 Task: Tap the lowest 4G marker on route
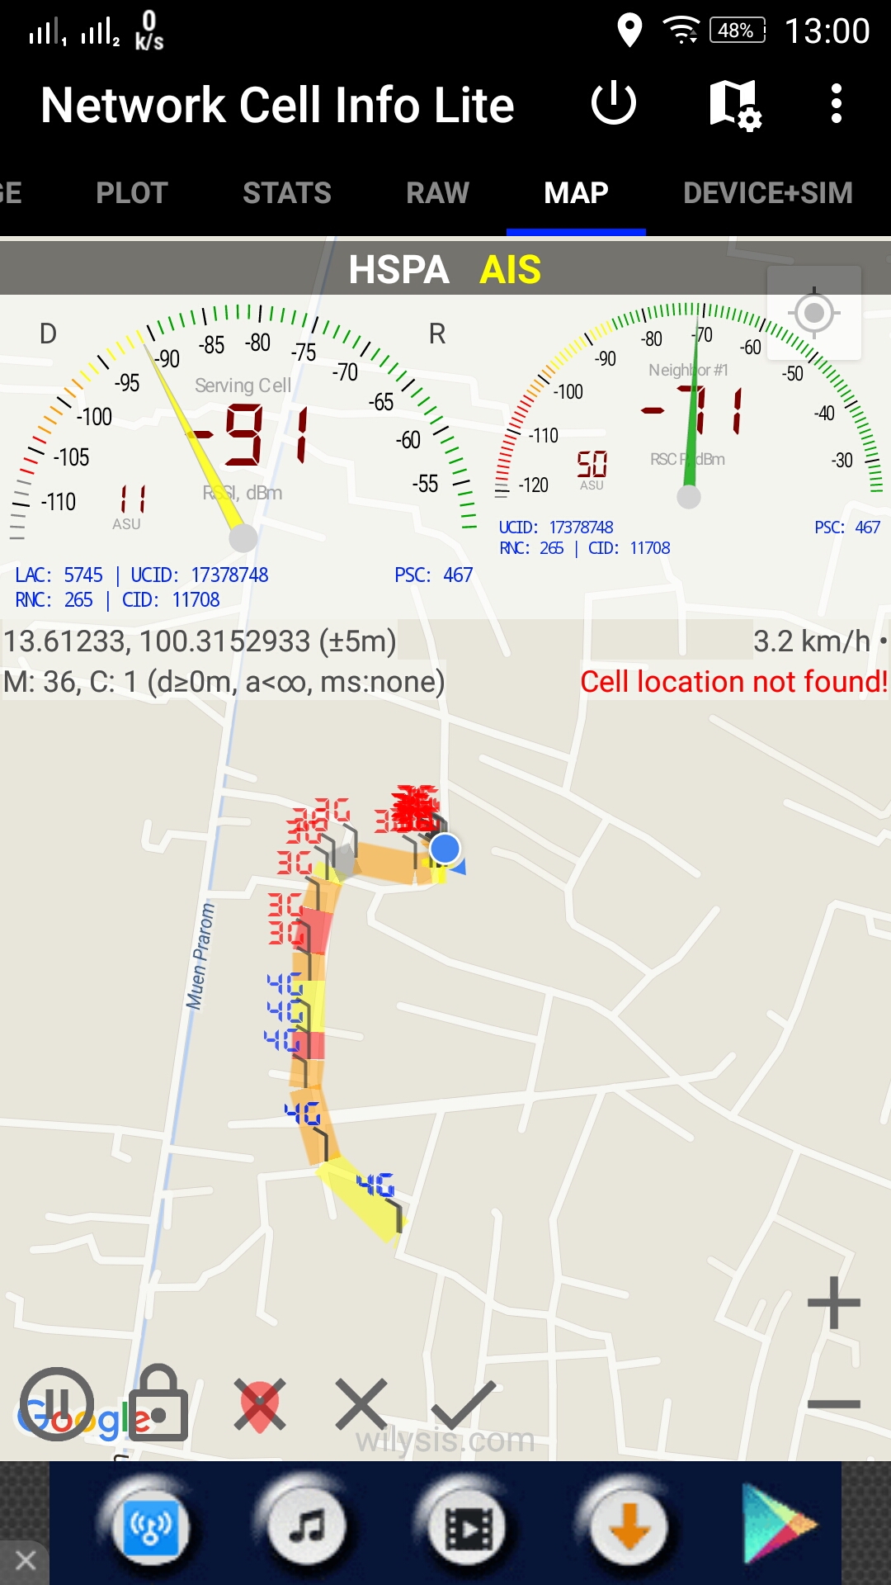tap(375, 1185)
